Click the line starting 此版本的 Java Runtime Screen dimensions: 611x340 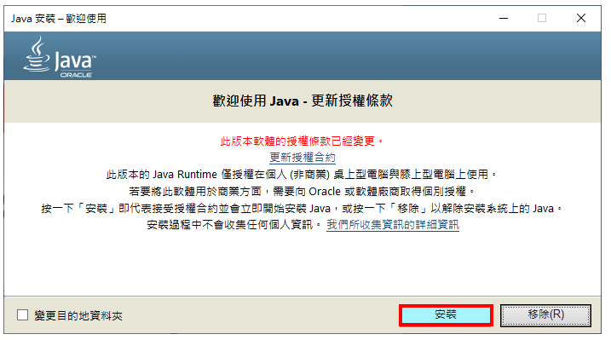coord(302,175)
